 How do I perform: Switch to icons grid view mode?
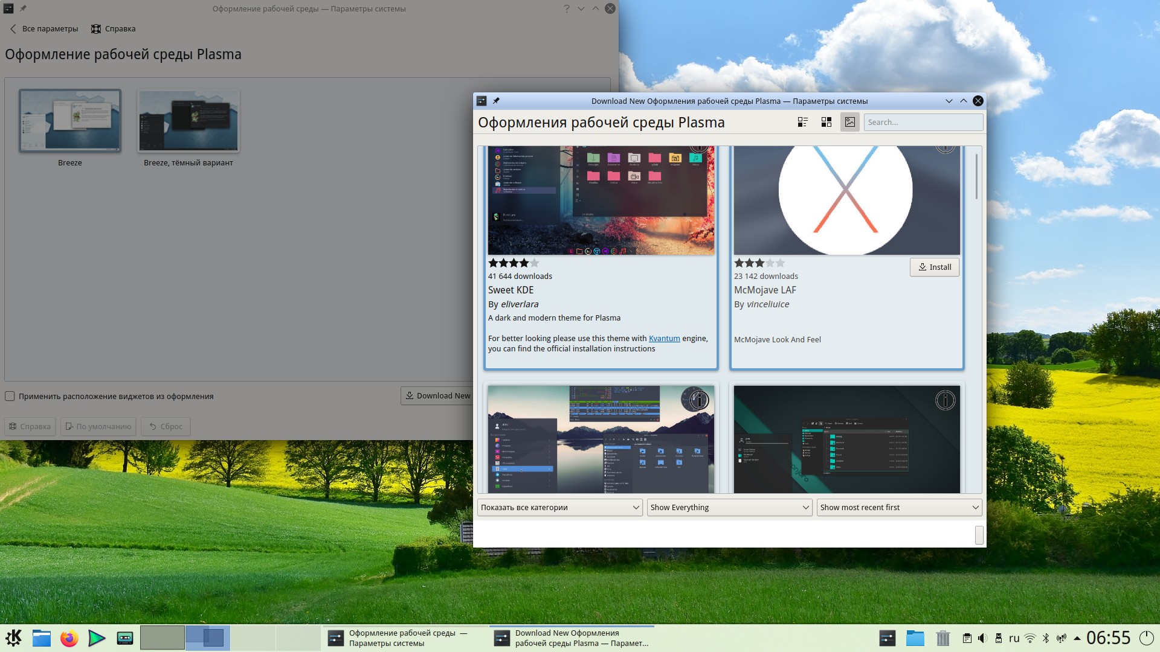(x=826, y=122)
